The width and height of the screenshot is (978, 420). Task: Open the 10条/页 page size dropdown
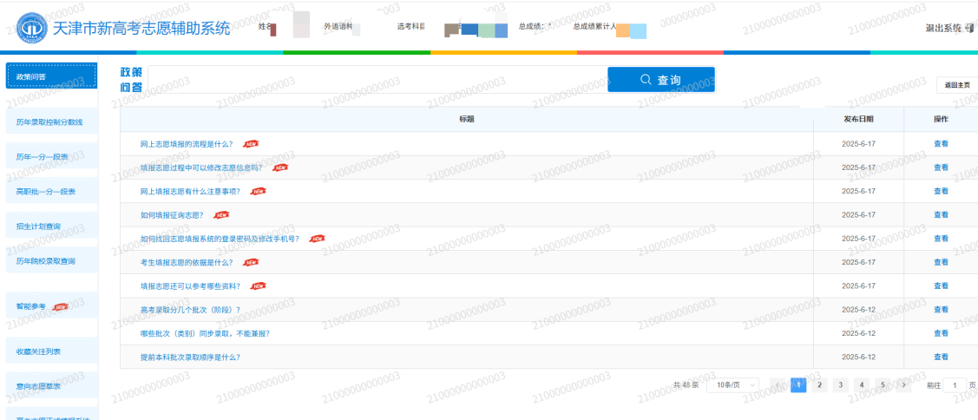pos(733,385)
